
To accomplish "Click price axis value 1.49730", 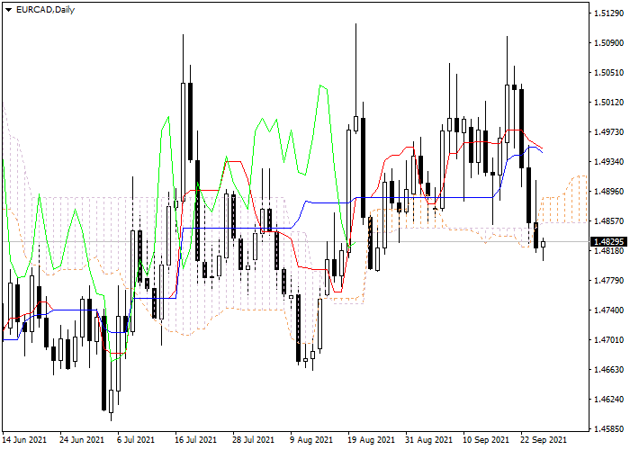I will [608, 132].
